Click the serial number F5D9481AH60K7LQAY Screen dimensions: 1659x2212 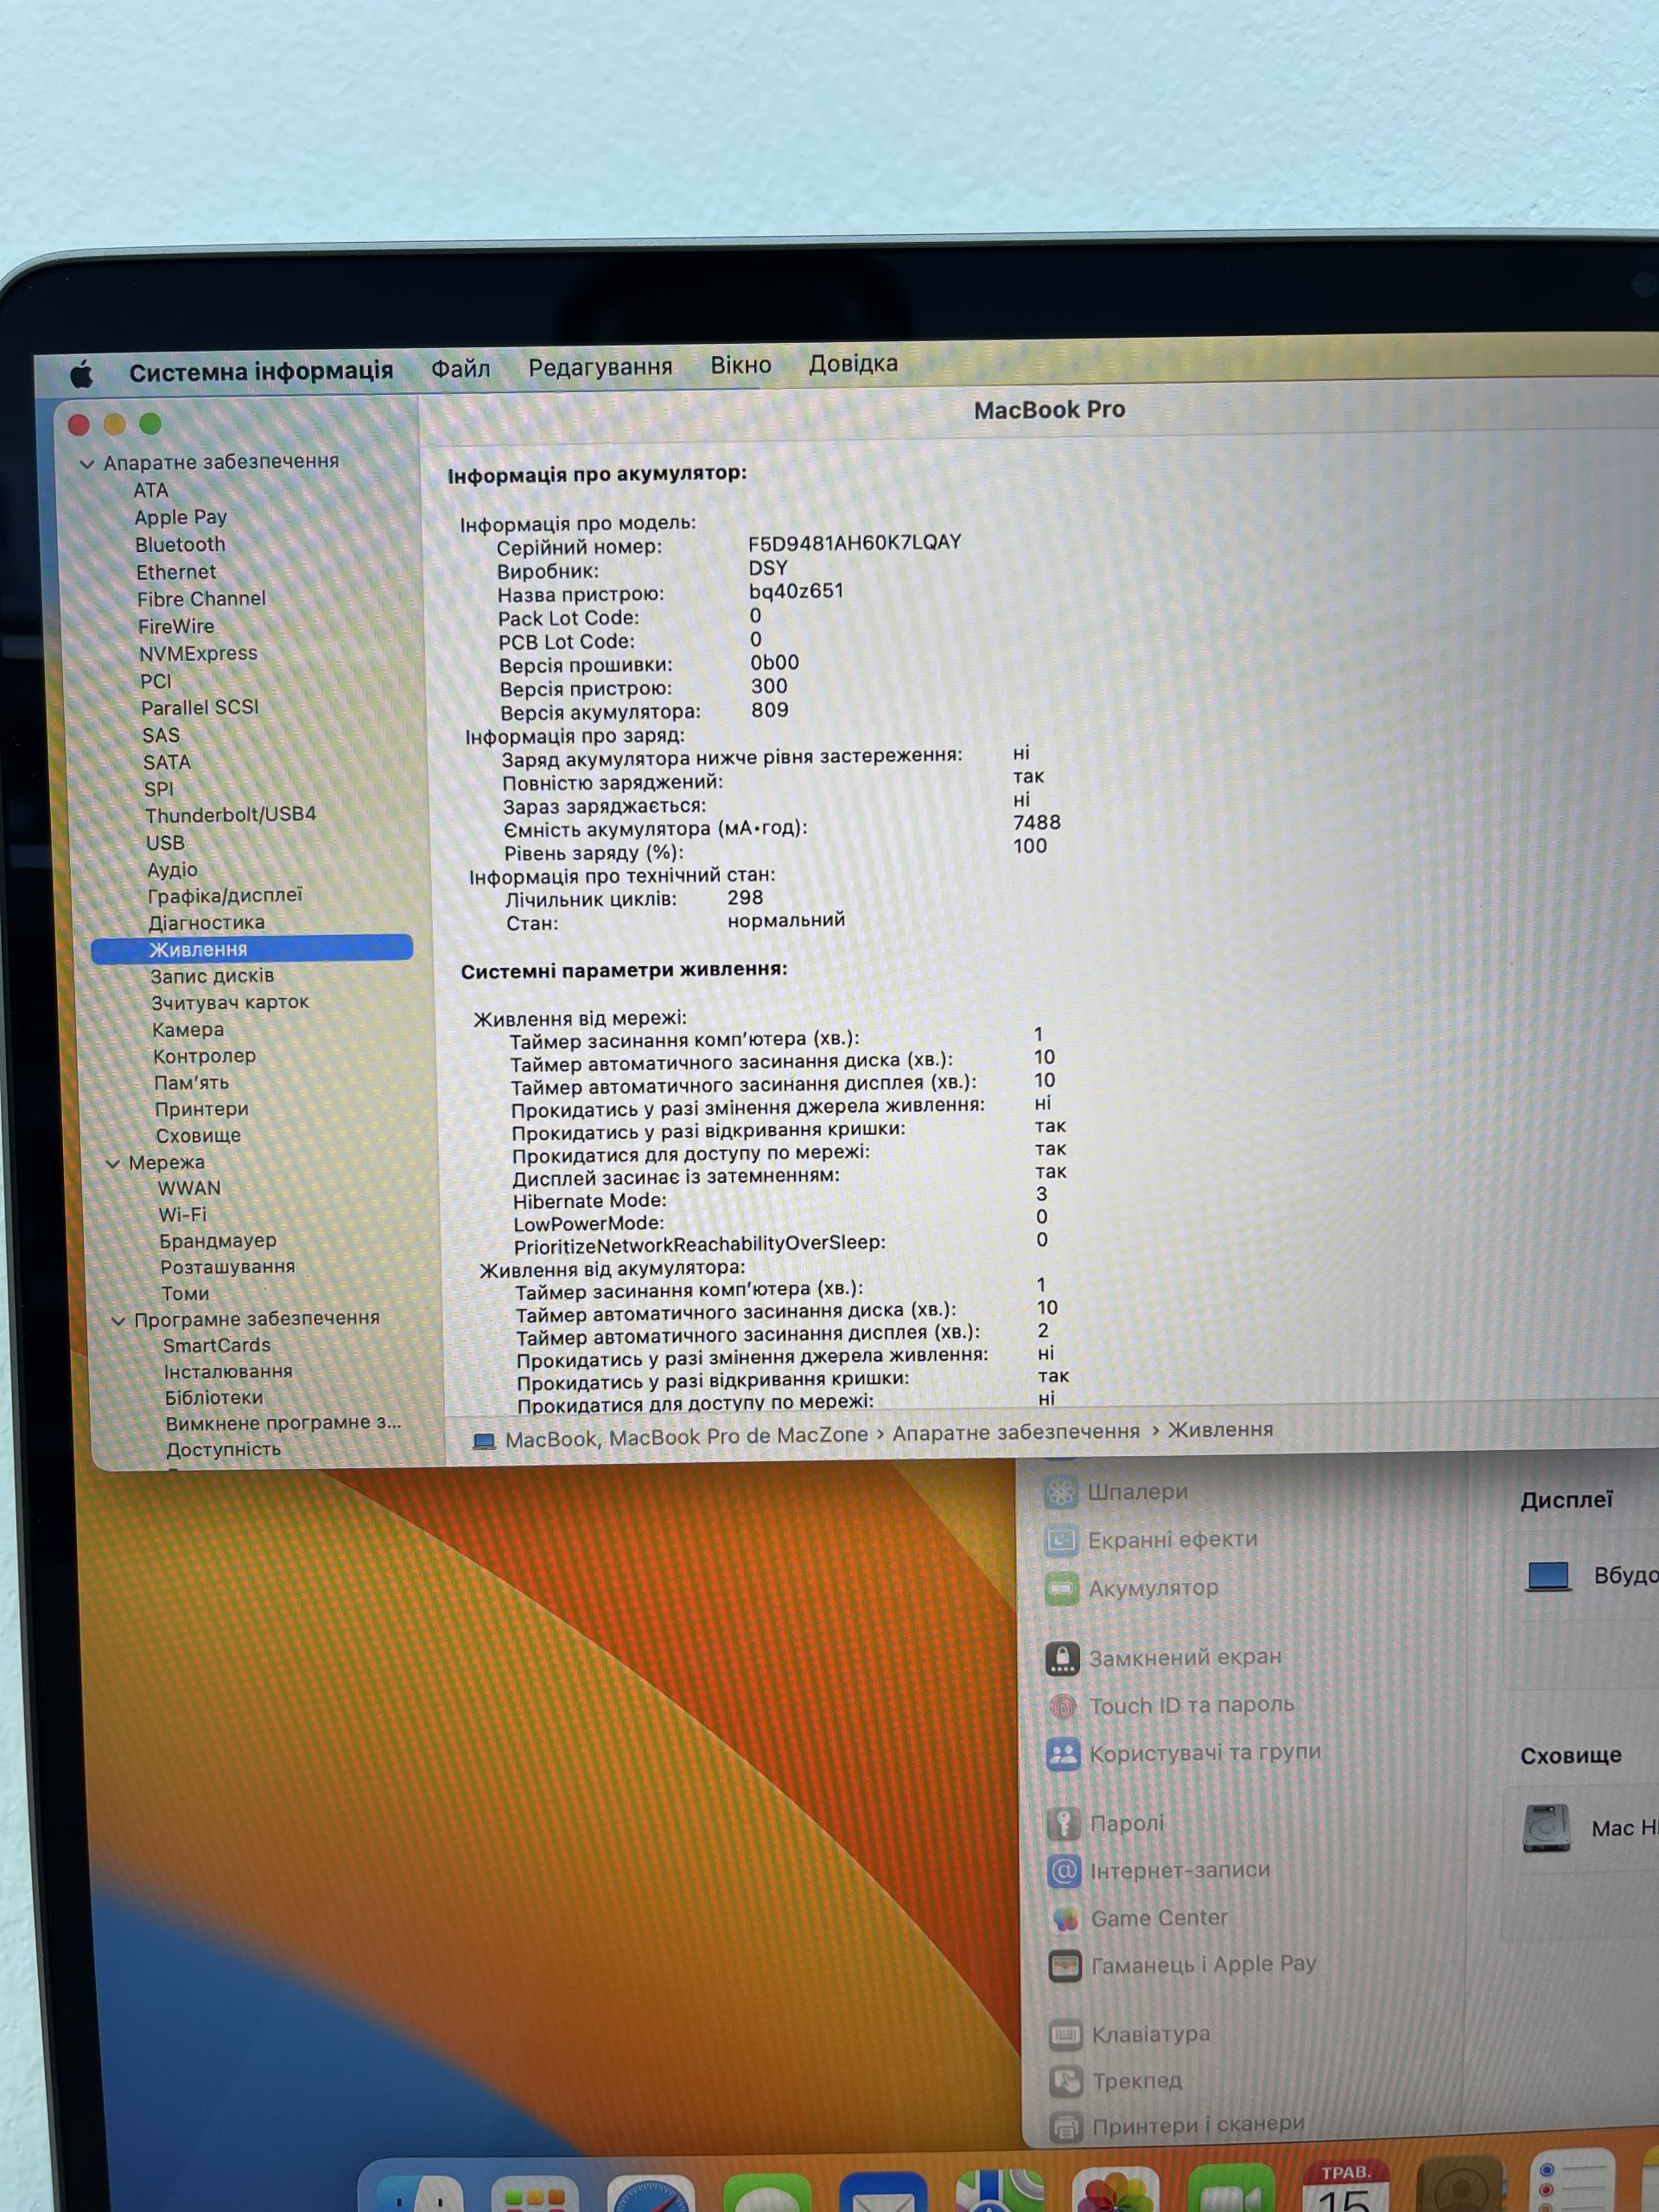click(855, 542)
